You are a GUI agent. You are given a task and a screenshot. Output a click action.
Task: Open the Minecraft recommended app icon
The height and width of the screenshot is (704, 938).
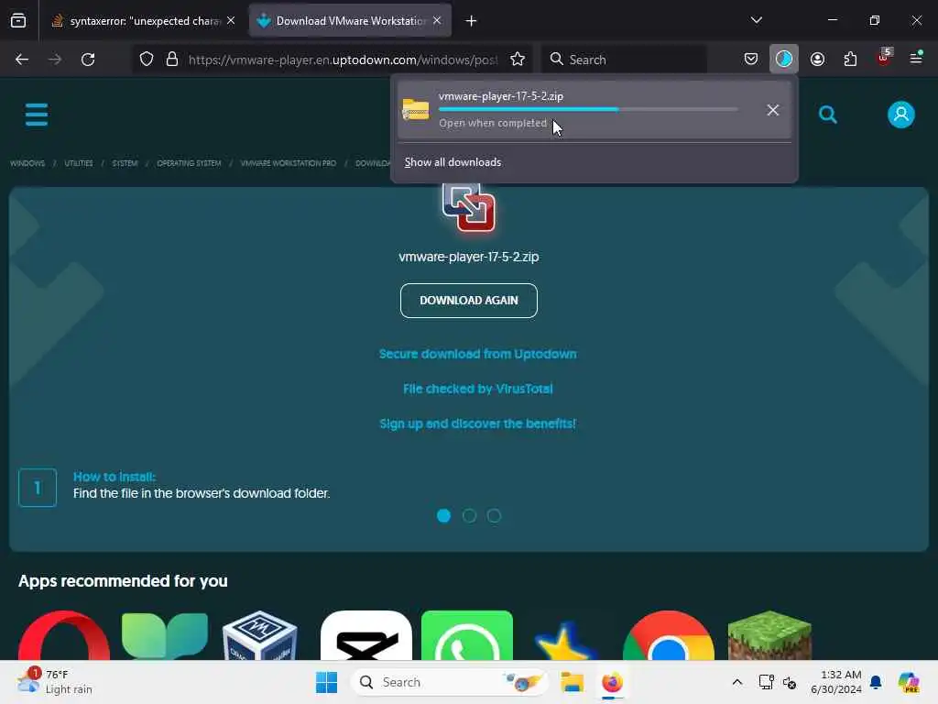(x=769, y=635)
